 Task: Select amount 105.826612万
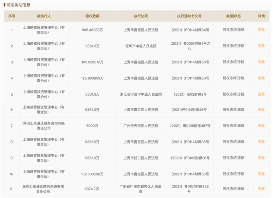[92, 62]
